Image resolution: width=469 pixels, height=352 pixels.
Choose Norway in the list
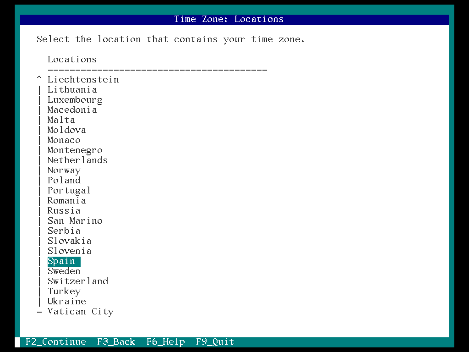click(64, 170)
